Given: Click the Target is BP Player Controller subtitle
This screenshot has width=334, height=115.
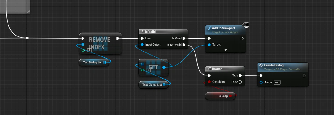Looking at the screenshot, I should pyautogui.click(x=282, y=69).
